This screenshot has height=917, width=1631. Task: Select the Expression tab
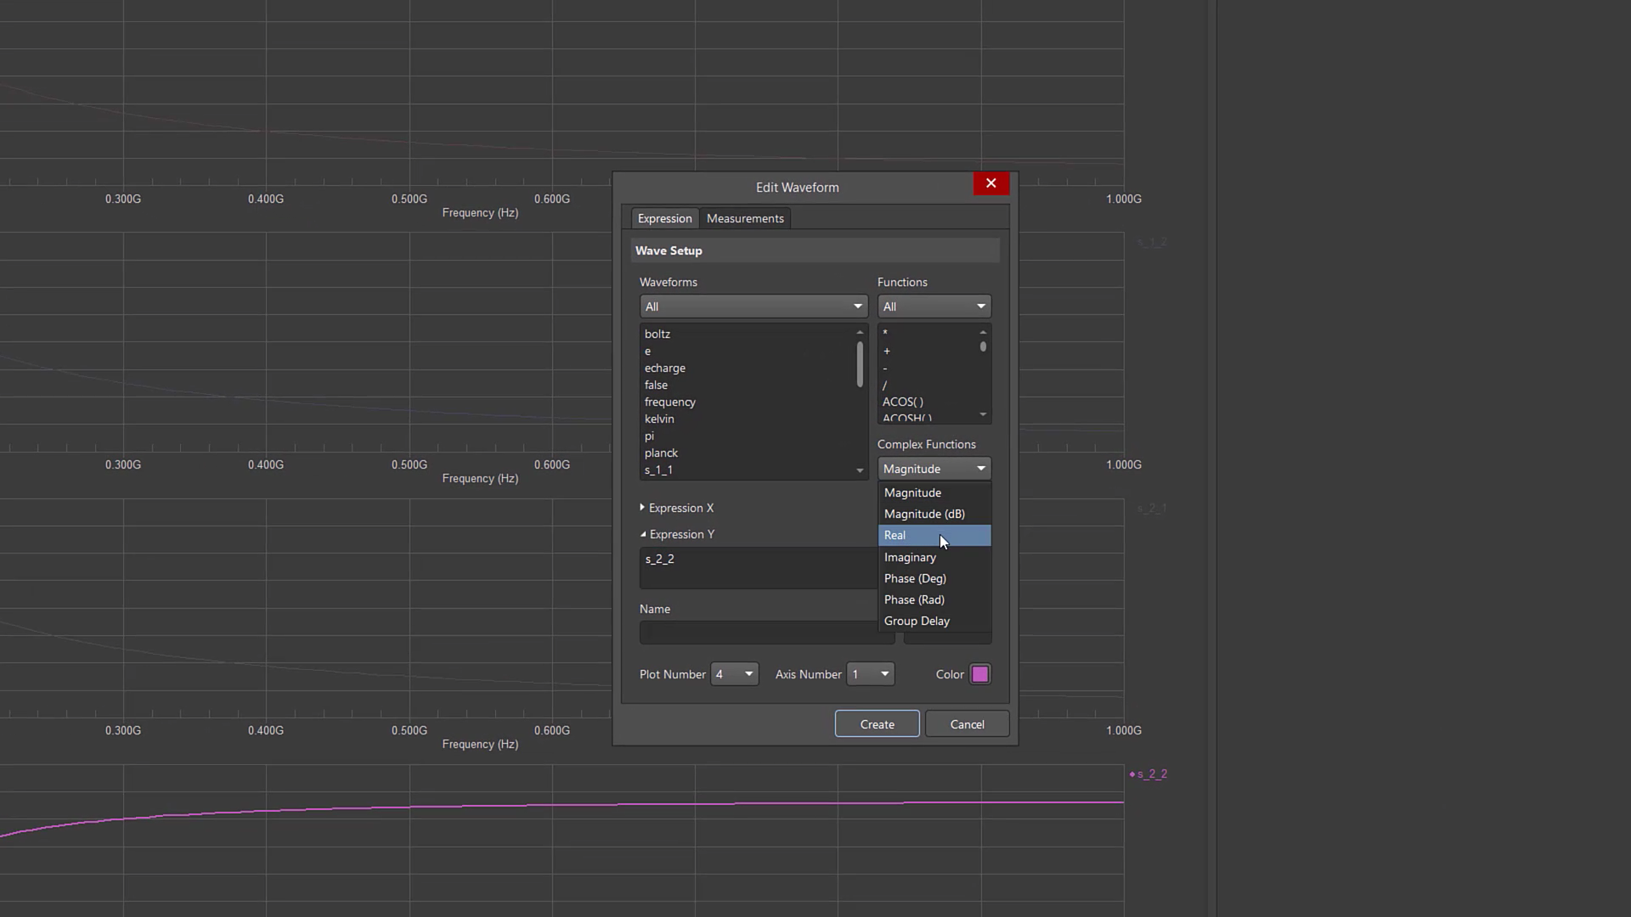point(664,218)
